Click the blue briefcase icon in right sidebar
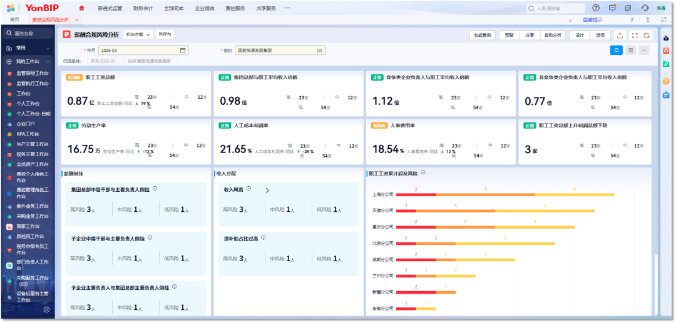 click(x=666, y=94)
